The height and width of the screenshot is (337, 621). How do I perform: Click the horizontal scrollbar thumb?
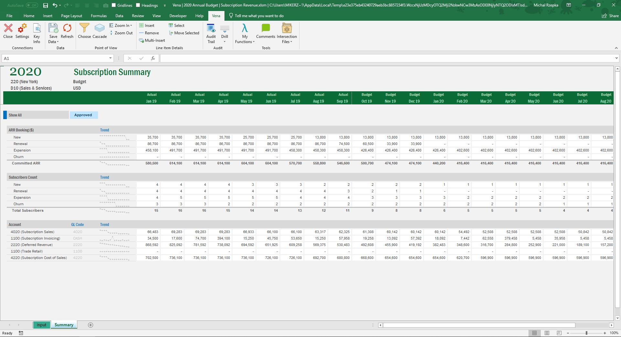[479, 325]
